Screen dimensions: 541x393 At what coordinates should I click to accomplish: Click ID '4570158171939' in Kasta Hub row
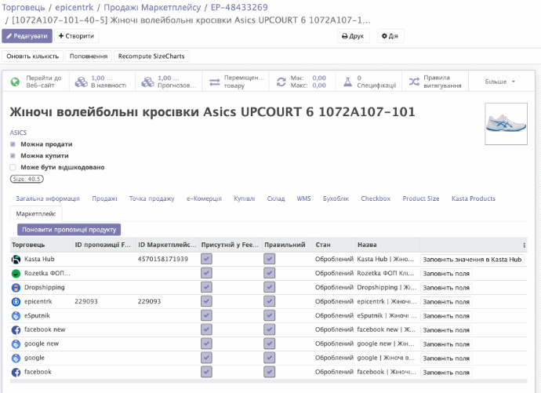(x=163, y=259)
